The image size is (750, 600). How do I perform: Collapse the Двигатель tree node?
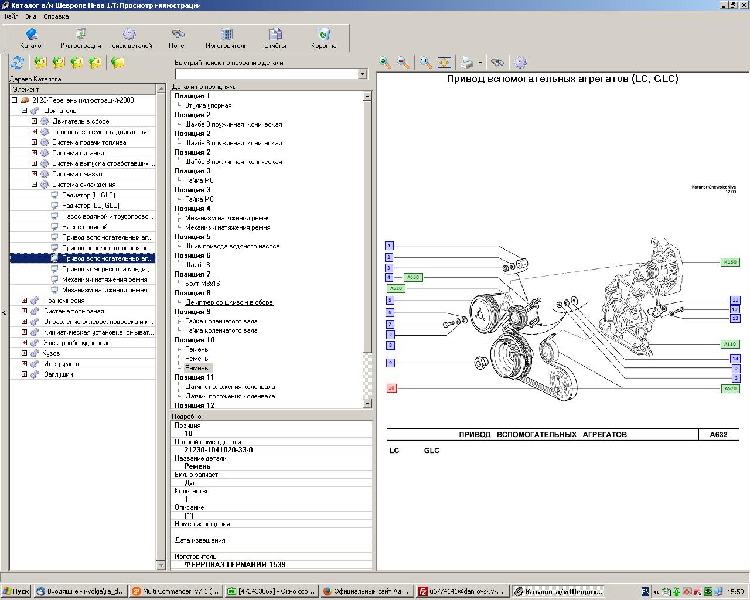pos(24,111)
